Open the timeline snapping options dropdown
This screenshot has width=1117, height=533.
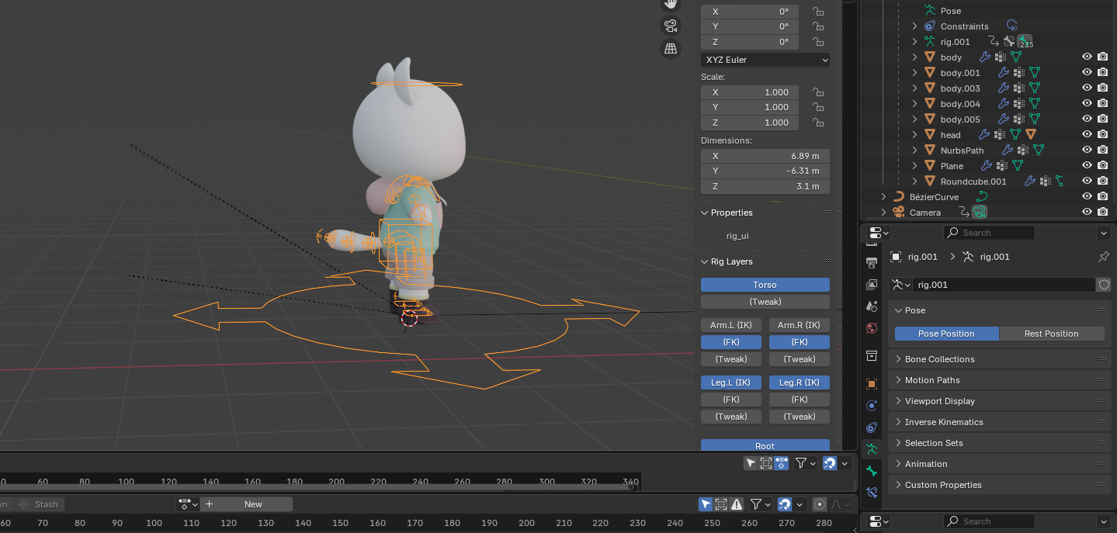click(845, 463)
